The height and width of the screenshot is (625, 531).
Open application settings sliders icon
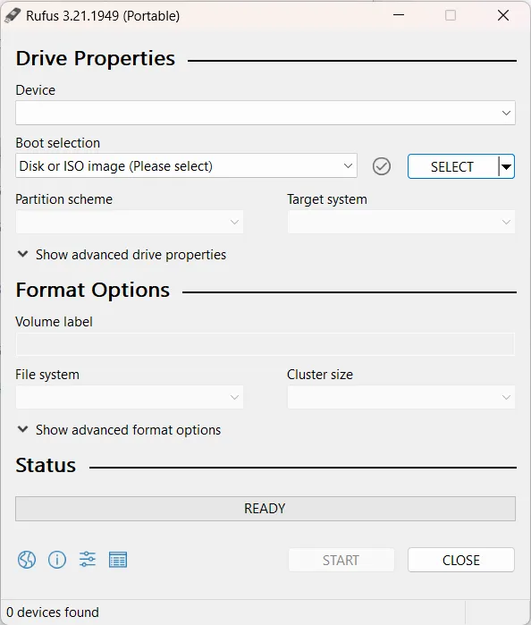coord(88,559)
